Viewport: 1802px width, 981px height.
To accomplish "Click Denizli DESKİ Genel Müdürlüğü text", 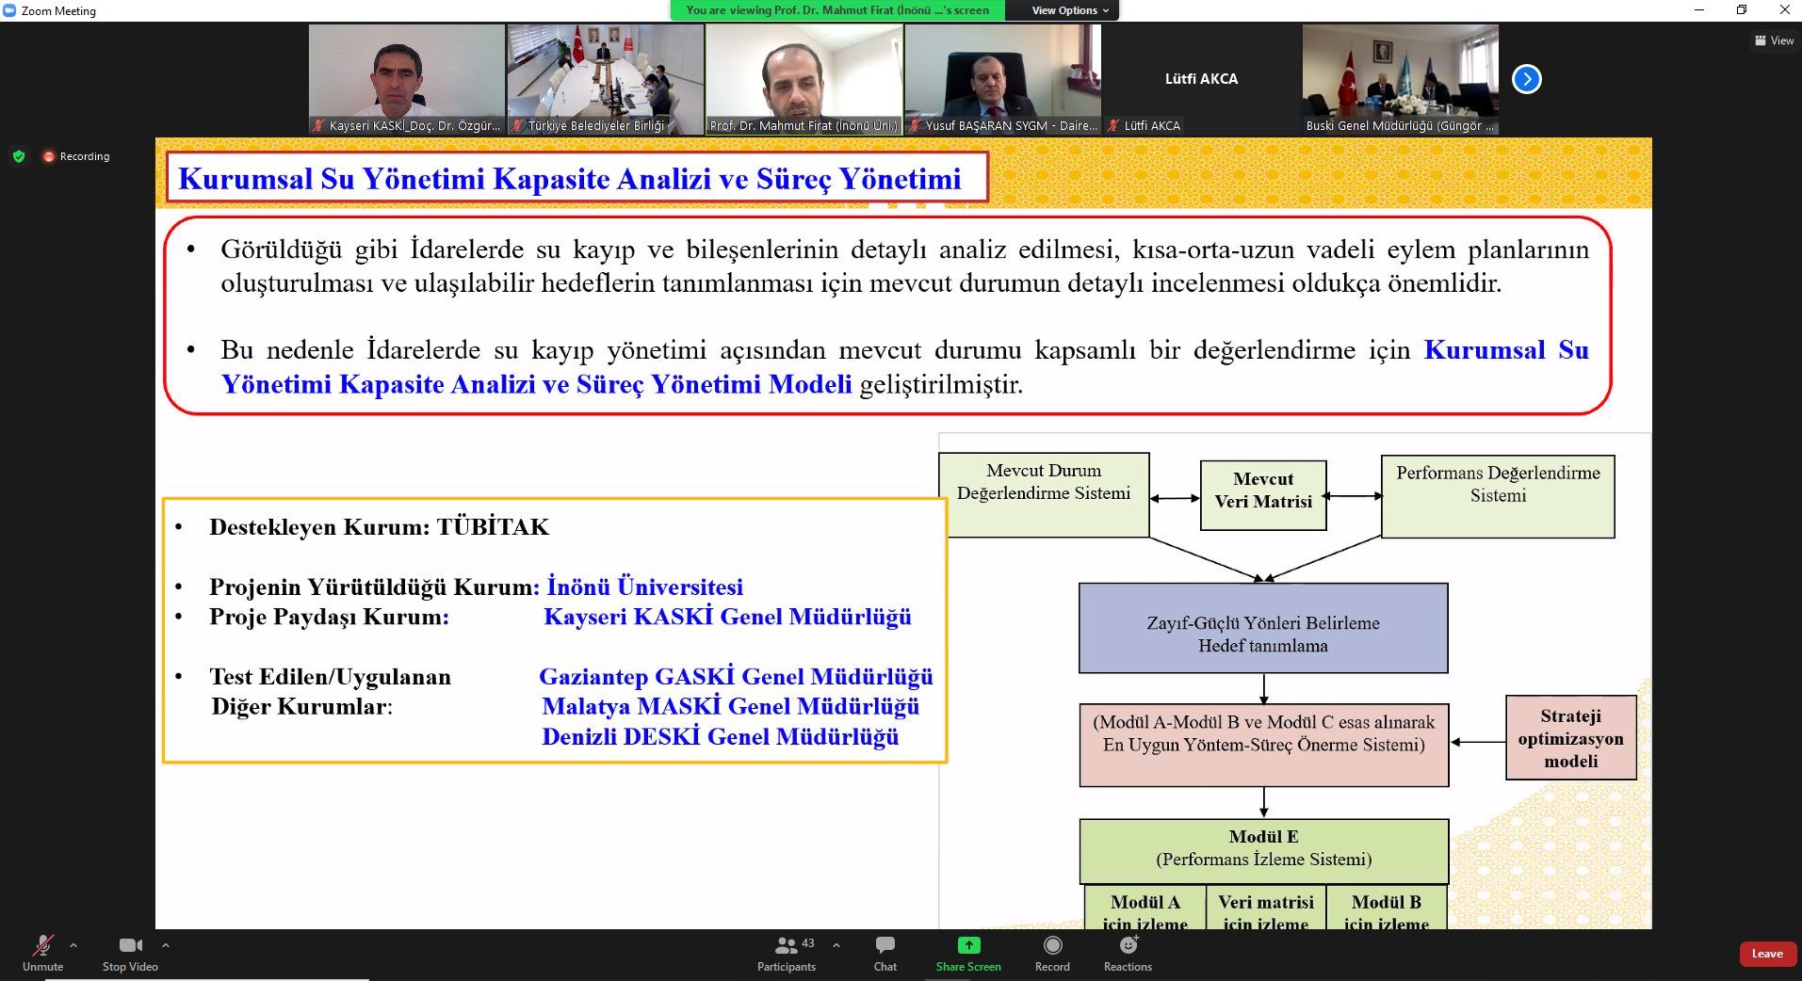I will (x=720, y=736).
